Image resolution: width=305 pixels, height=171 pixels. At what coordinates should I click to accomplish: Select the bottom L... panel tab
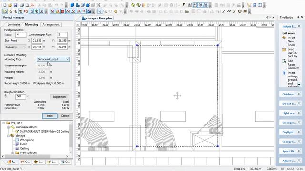52,161
